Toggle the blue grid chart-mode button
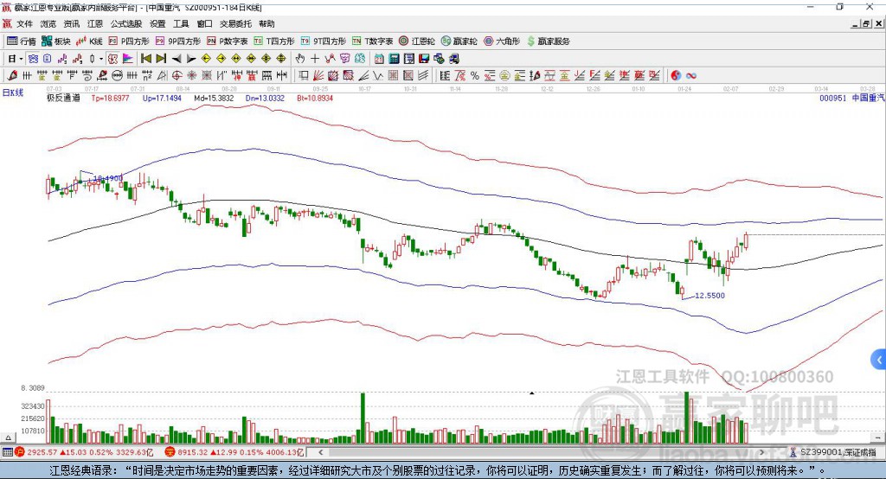886x479 pixels. pos(33,58)
